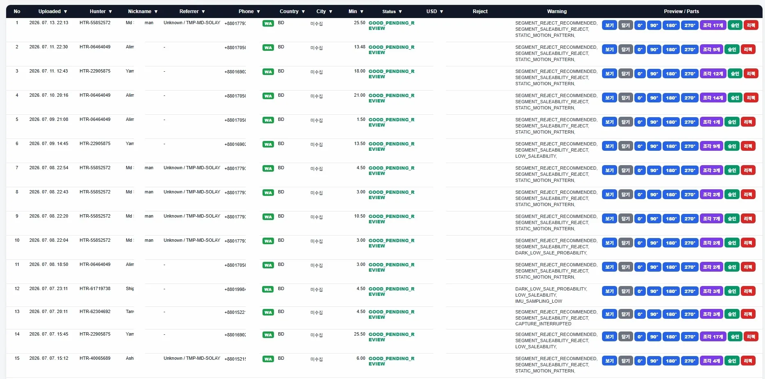Viewport: 765px width, 379px height.
Task: Approve (승인) the upload in row 6
Action: tap(732, 146)
